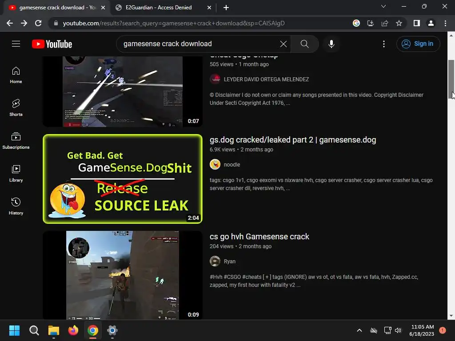Visit the noodle channel name

pos(232,164)
